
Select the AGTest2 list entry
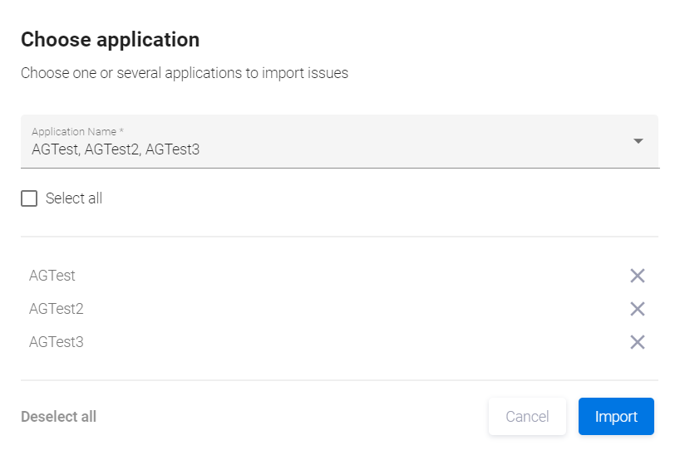tap(57, 309)
